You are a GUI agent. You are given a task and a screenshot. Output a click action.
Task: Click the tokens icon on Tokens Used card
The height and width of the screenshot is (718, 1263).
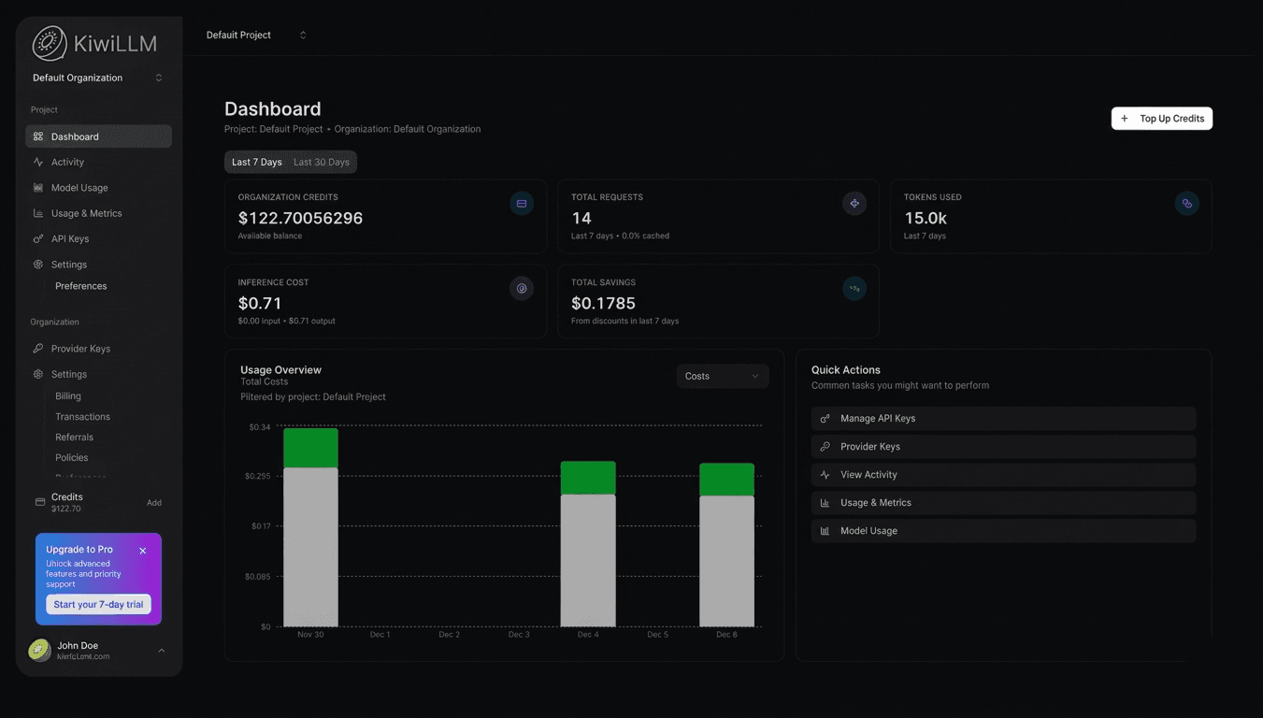[1186, 203]
